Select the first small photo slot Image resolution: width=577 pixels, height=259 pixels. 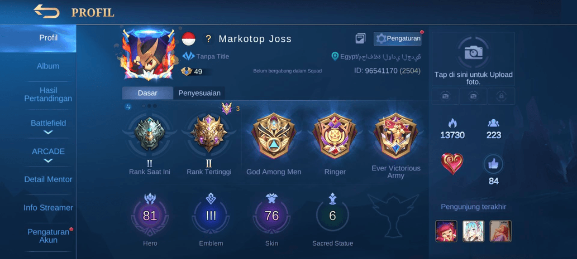445,96
